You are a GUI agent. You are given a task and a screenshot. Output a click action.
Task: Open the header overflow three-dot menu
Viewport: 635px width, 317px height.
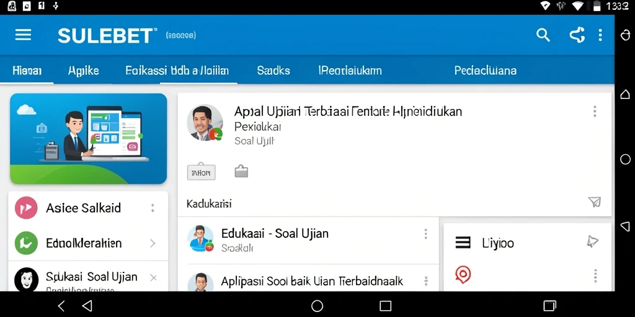click(x=600, y=35)
